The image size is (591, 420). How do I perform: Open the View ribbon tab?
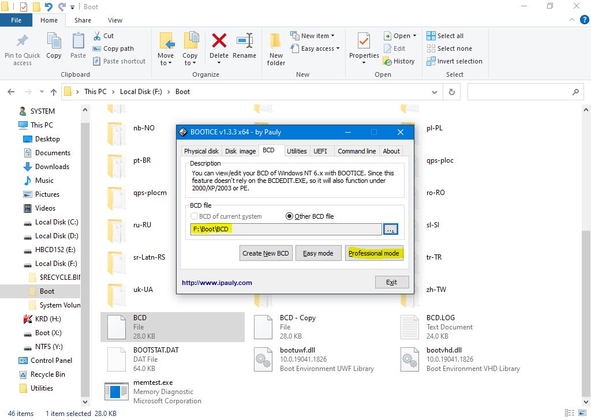[115, 20]
